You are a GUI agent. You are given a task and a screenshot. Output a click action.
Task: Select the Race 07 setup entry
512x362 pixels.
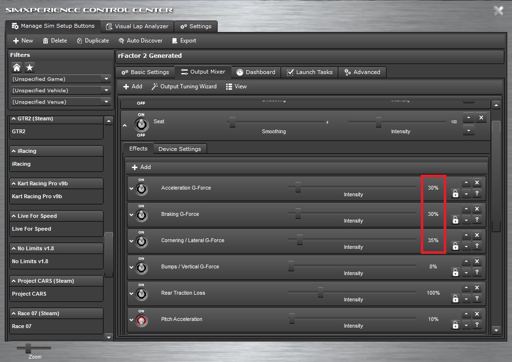coord(56,326)
